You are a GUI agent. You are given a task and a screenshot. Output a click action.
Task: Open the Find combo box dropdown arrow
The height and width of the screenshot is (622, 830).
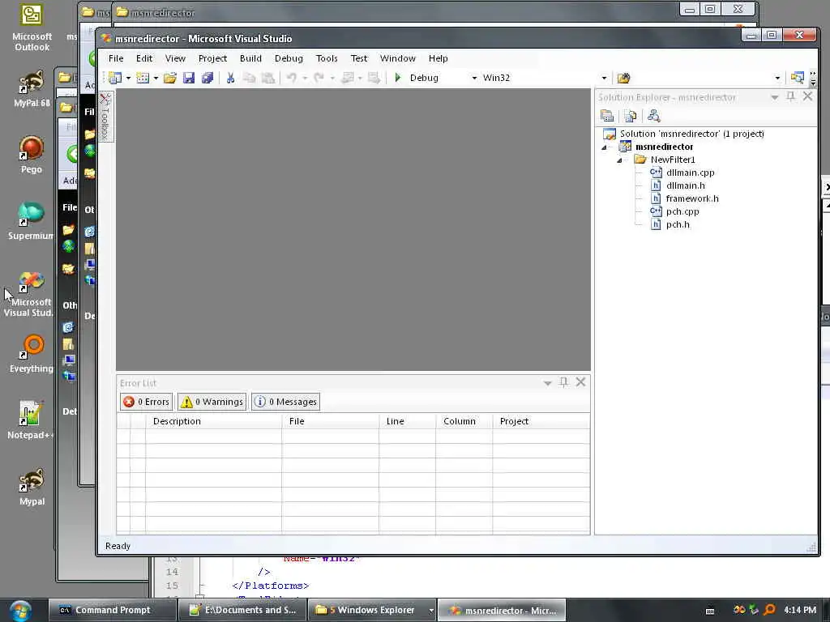point(777,78)
